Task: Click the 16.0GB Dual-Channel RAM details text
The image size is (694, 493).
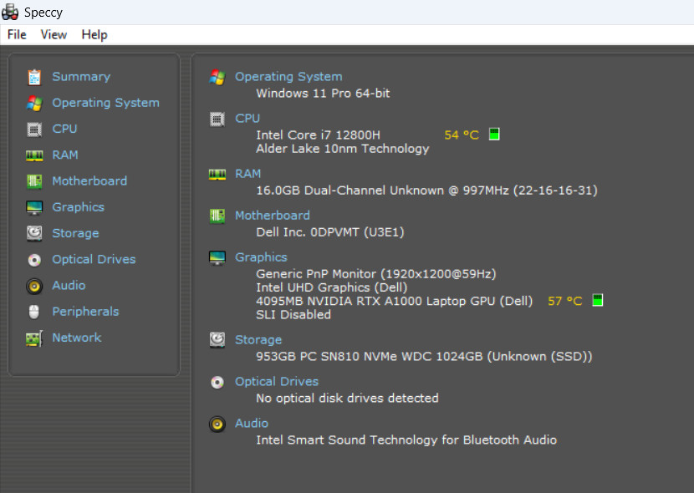Action: 426,191
